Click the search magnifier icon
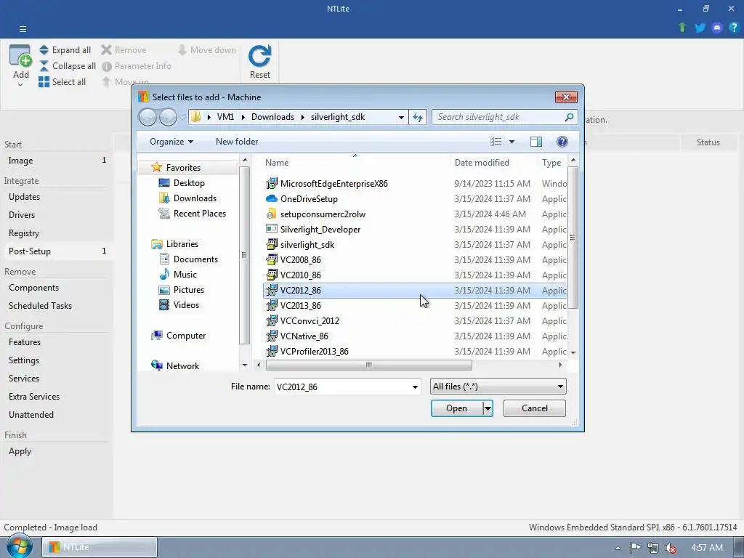Image resolution: width=744 pixels, height=558 pixels. tap(569, 117)
